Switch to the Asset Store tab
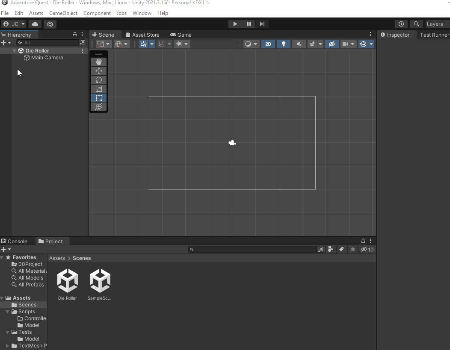The width and height of the screenshot is (450, 350). (x=142, y=35)
